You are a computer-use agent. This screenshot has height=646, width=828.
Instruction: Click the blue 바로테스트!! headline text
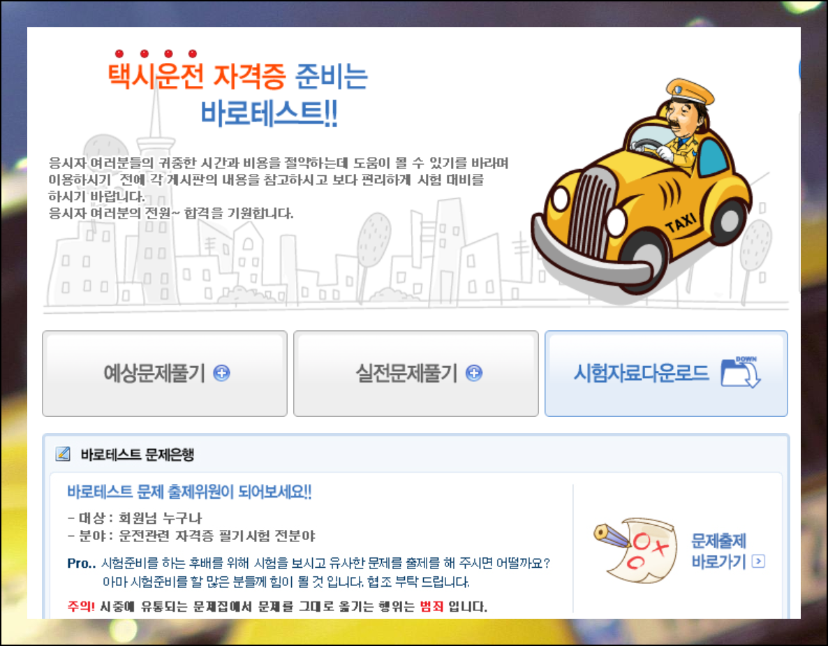(269, 113)
